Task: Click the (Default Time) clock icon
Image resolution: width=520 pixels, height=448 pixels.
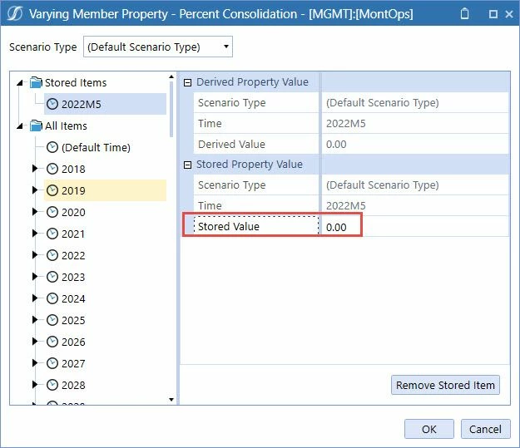Action: 52,147
